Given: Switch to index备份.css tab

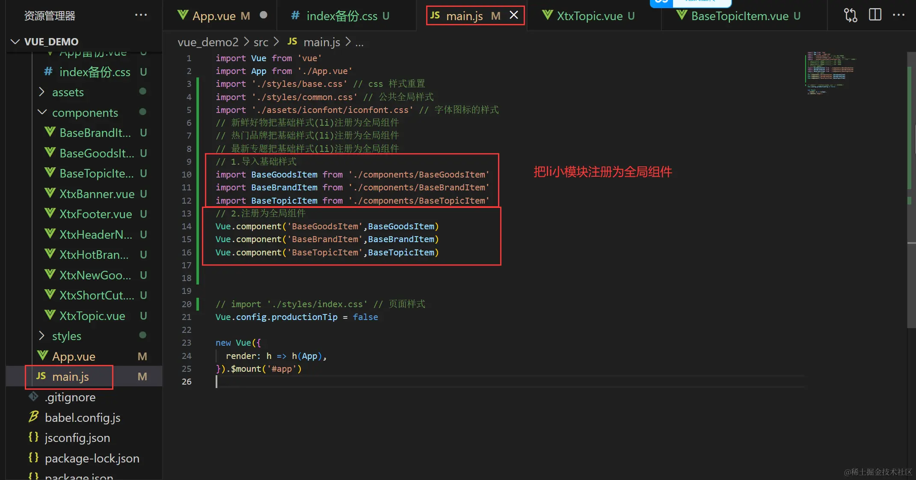Looking at the screenshot, I should click(x=347, y=16).
